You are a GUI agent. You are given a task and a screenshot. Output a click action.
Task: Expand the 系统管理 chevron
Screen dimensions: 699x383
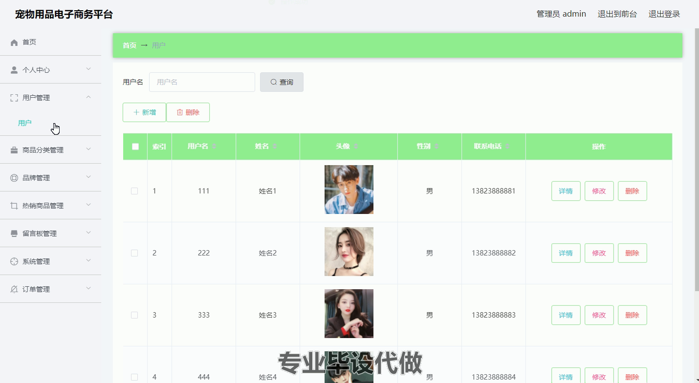pyautogui.click(x=88, y=261)
